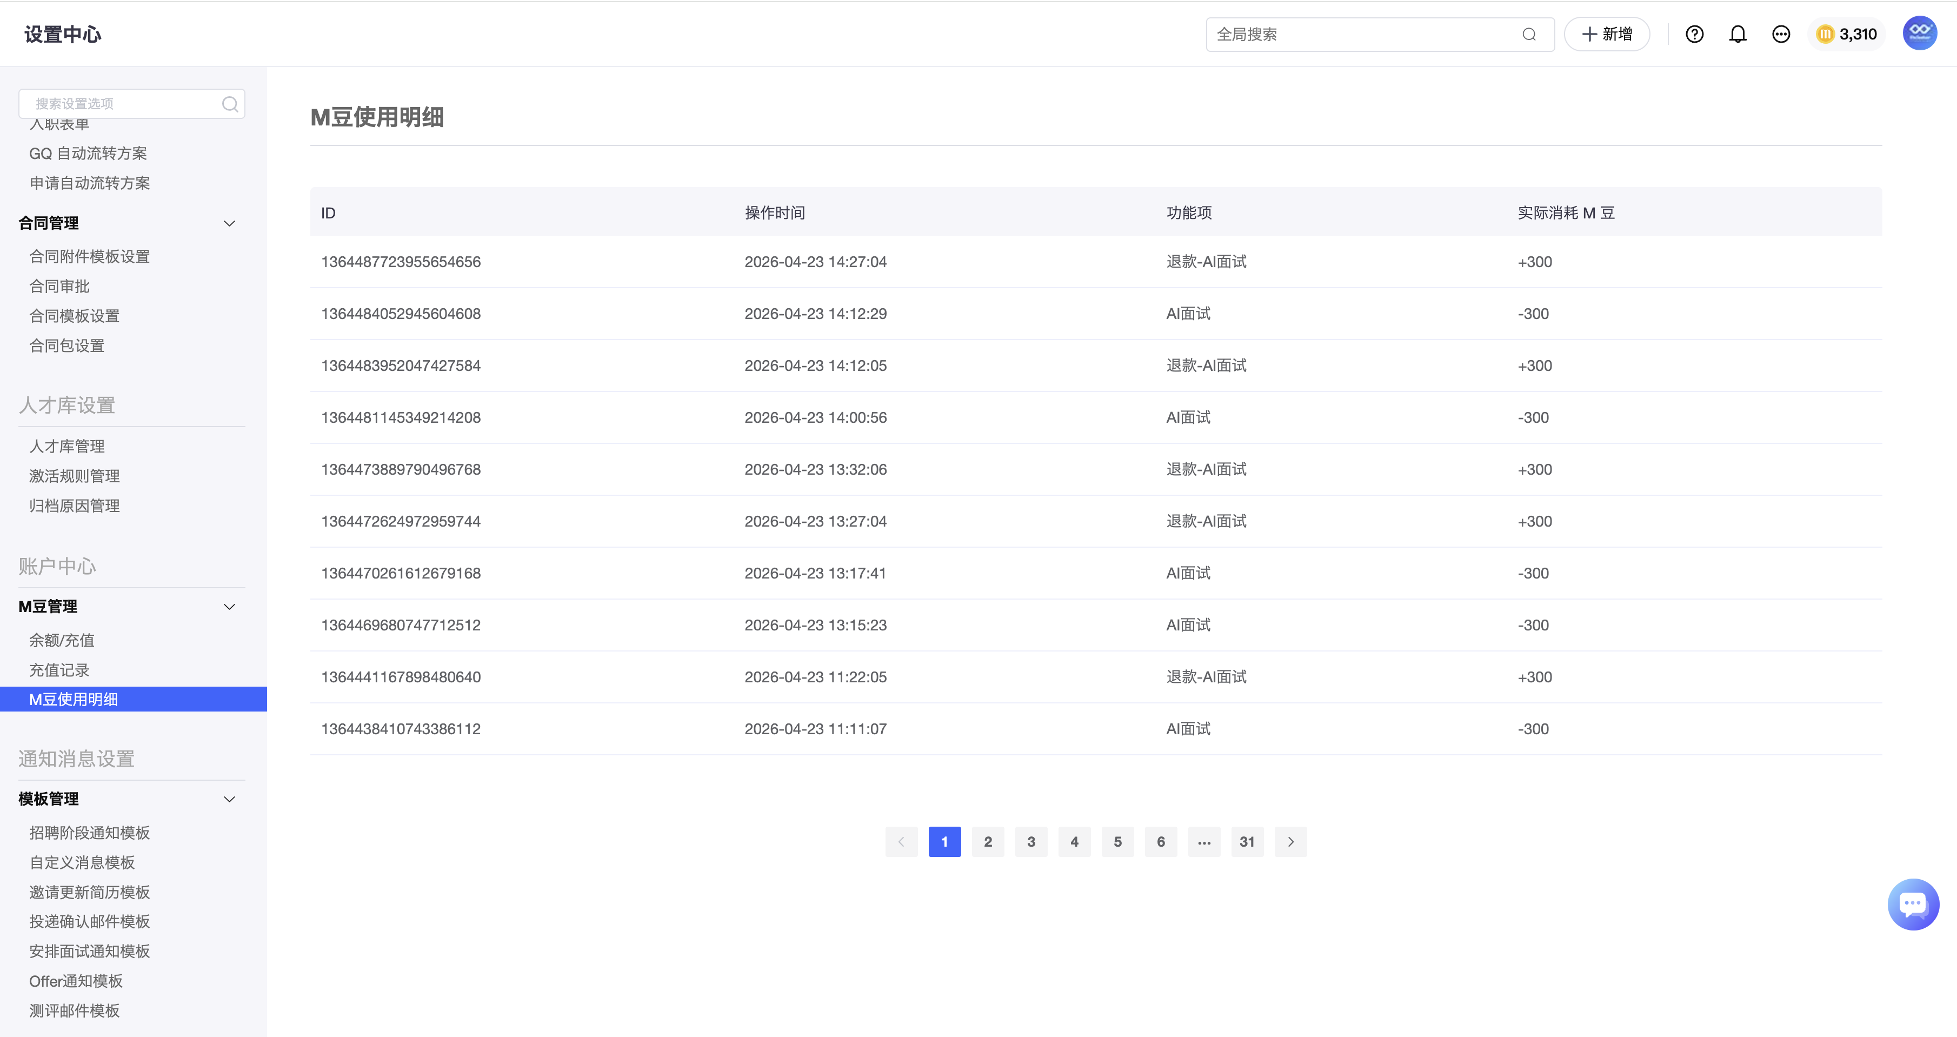Open 充值记录 in sidebar
1957x1037 pixels.
(59, 670)
